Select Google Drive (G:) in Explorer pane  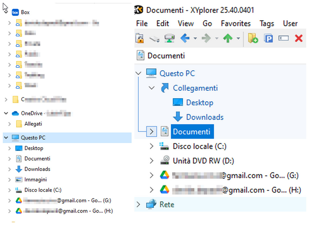pos(67,201)
